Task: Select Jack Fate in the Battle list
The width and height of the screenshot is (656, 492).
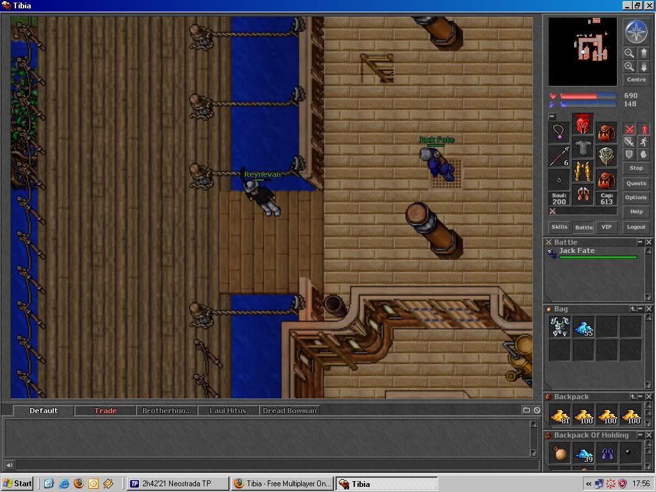Action: coord(594,252)
